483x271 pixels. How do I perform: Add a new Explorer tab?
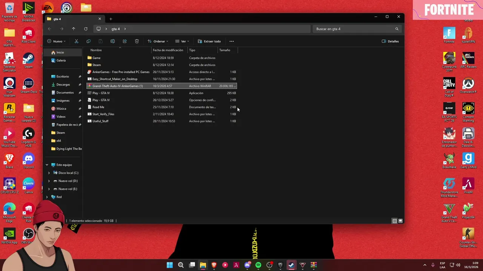[x=111, y=19]
